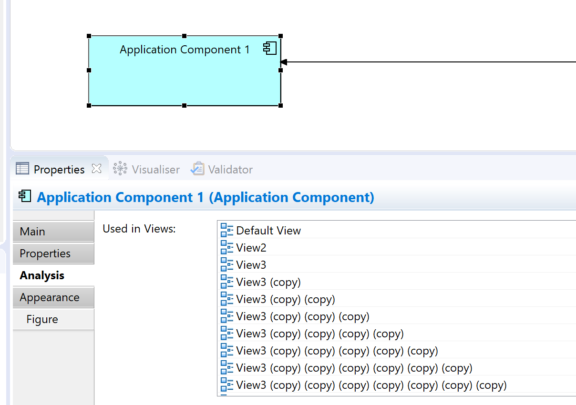Screen dimensions: 576x405
Task: Click the Validator checkmark icon
Action: (197, 169)
